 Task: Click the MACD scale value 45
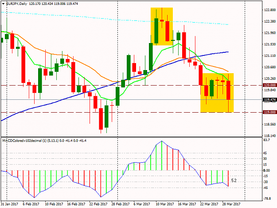tap(265, 153)
